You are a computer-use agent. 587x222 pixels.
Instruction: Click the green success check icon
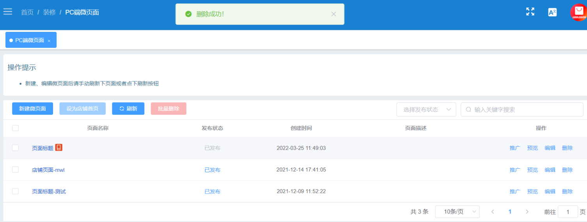188,14
